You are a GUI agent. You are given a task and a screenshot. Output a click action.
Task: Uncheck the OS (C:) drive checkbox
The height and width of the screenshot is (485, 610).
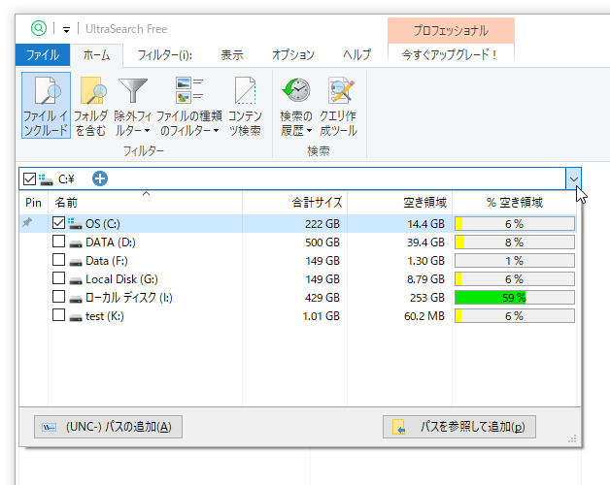(58, 223)
